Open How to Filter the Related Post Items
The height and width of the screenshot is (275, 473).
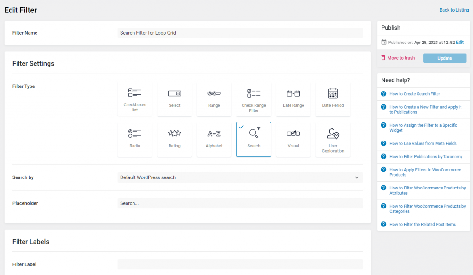pyautogui.click(x=422, y=224)
